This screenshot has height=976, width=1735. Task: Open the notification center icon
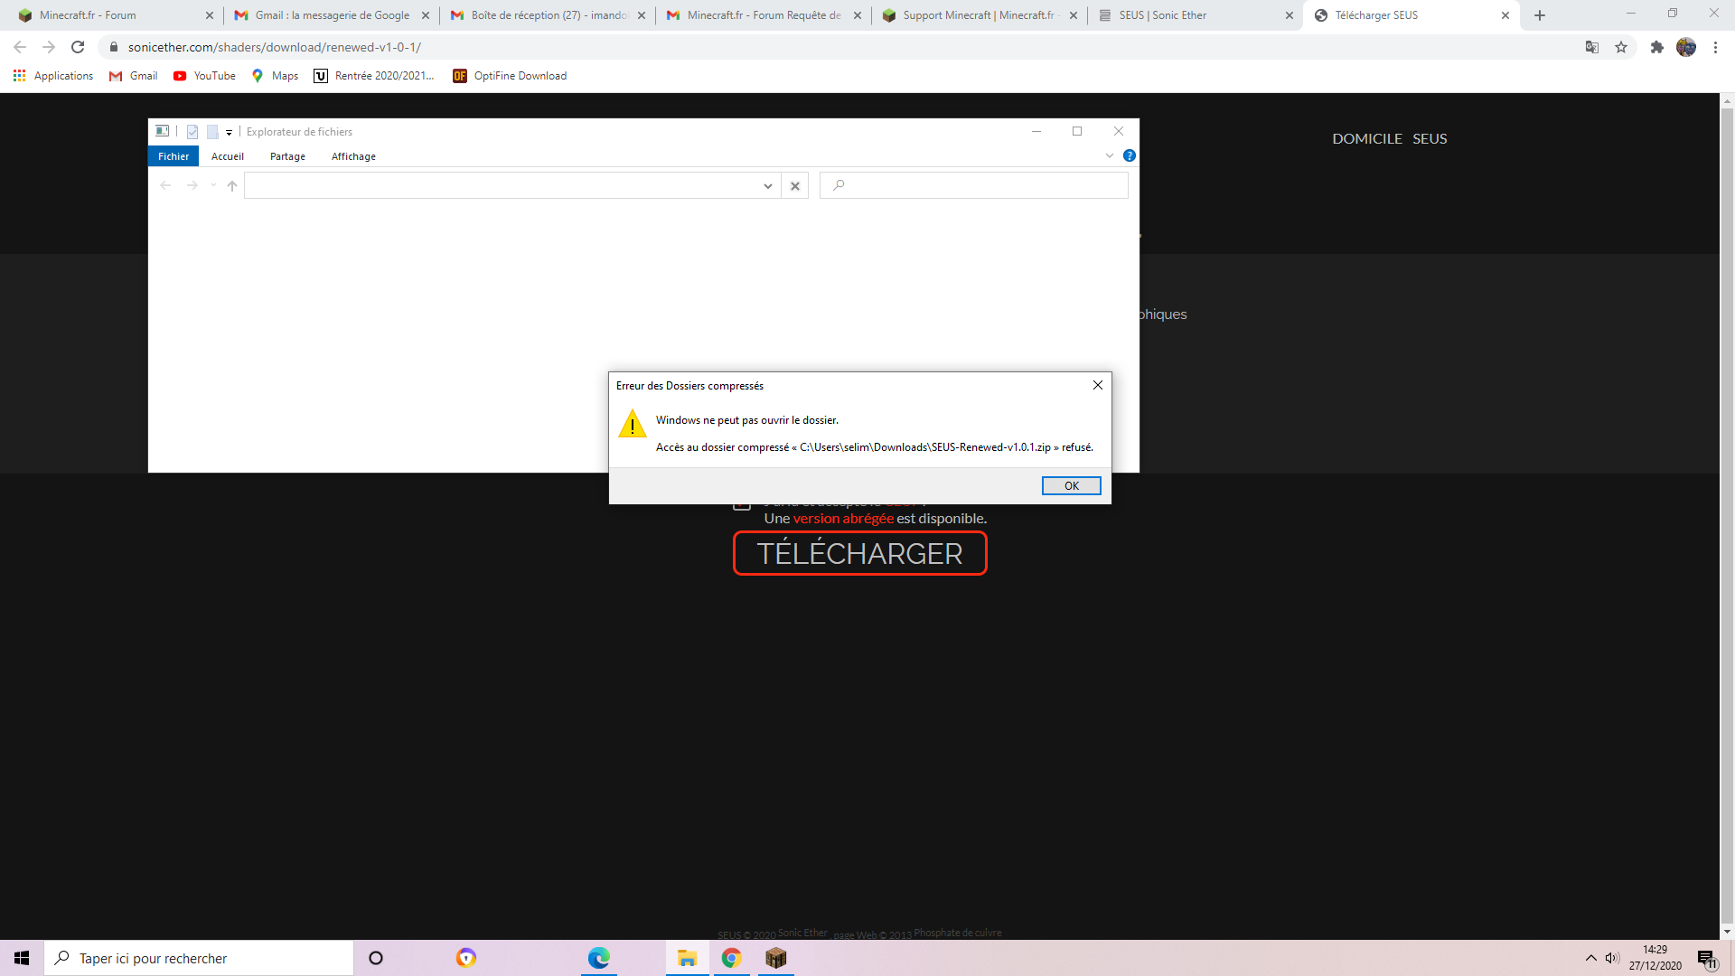pyautogui.click(x=1706, y=958)
